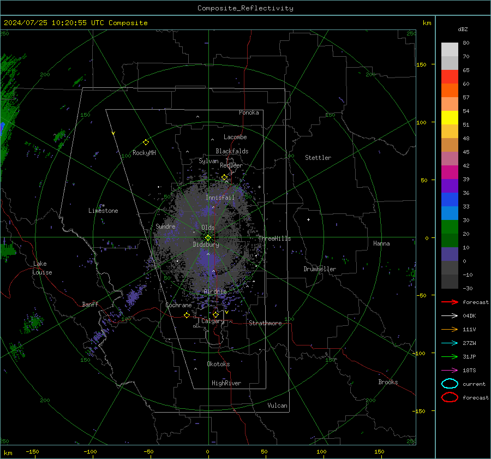Screen dimensions: 491x459
Task: Click the Lake Louise label
Action: pyautogui.click(x=42, y=268)
